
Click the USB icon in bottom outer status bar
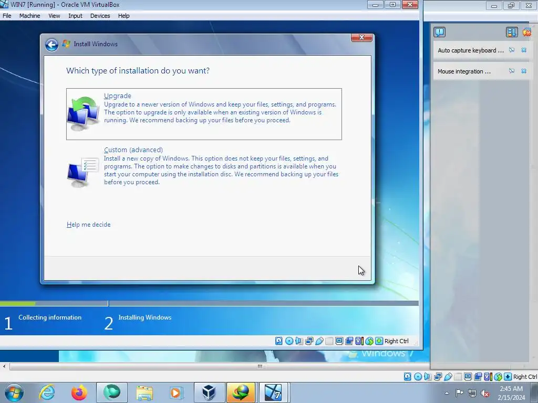pyautogui.click(x=448, y=377)
